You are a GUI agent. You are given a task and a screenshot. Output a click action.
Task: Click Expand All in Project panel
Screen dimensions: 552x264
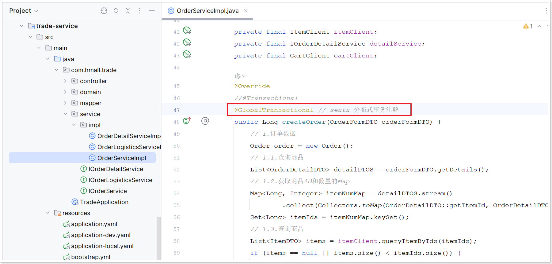(116, 11)
